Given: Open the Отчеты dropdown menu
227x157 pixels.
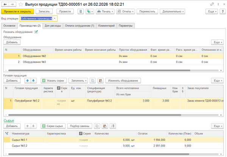Looking at the screenshot, I should tap(126, 12).
